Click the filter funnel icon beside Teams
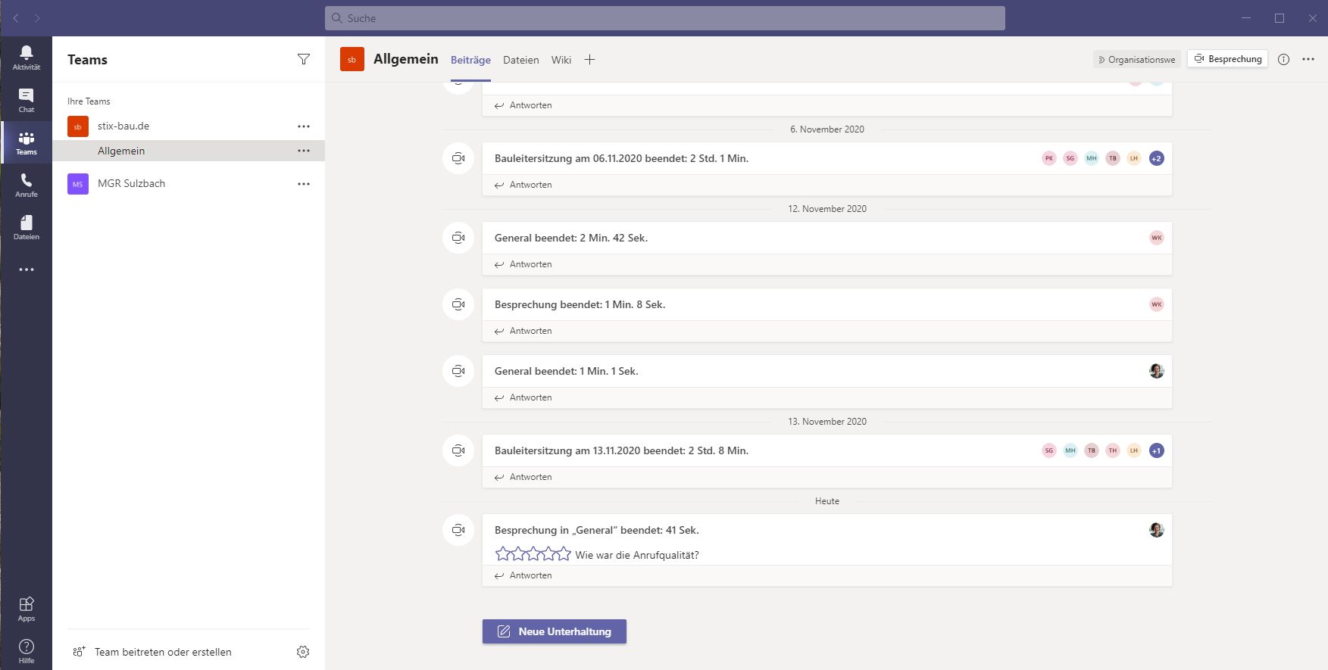The width and height of the screenshot is (1328, 670). coord(304,59)
